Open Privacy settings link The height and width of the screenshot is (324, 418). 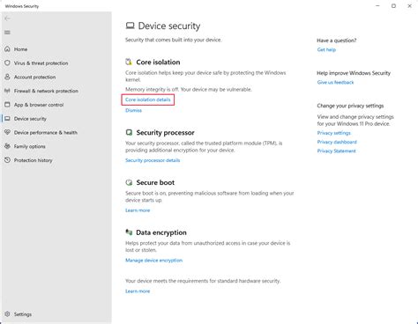click(334, 133)
